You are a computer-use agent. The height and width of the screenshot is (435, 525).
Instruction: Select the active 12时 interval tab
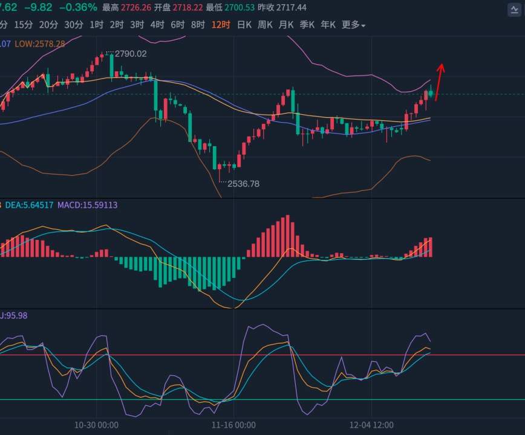[x=221, y=25]
